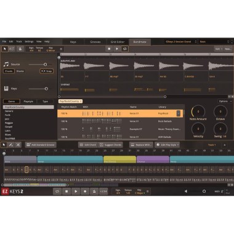Click the Suggest Chords button
This screenshot has width=234, height=234.
click(111, 145)
